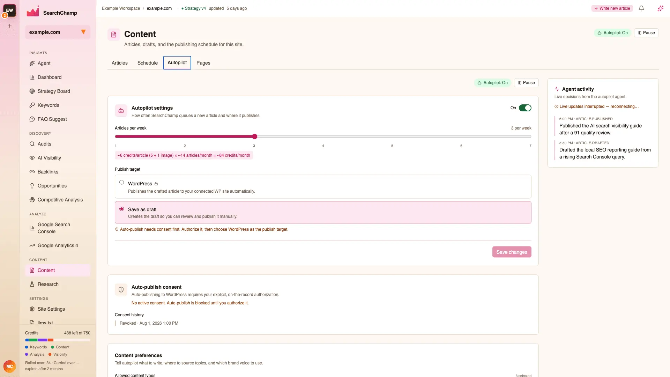
Task: Click the Opportunities lightbulb icon
Action: 32,186
